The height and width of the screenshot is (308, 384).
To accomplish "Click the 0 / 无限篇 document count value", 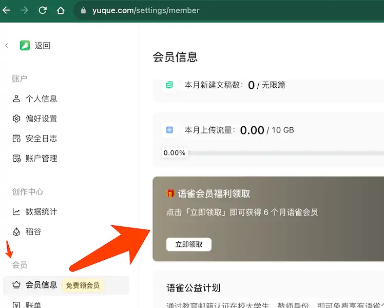I will [266, 85].
